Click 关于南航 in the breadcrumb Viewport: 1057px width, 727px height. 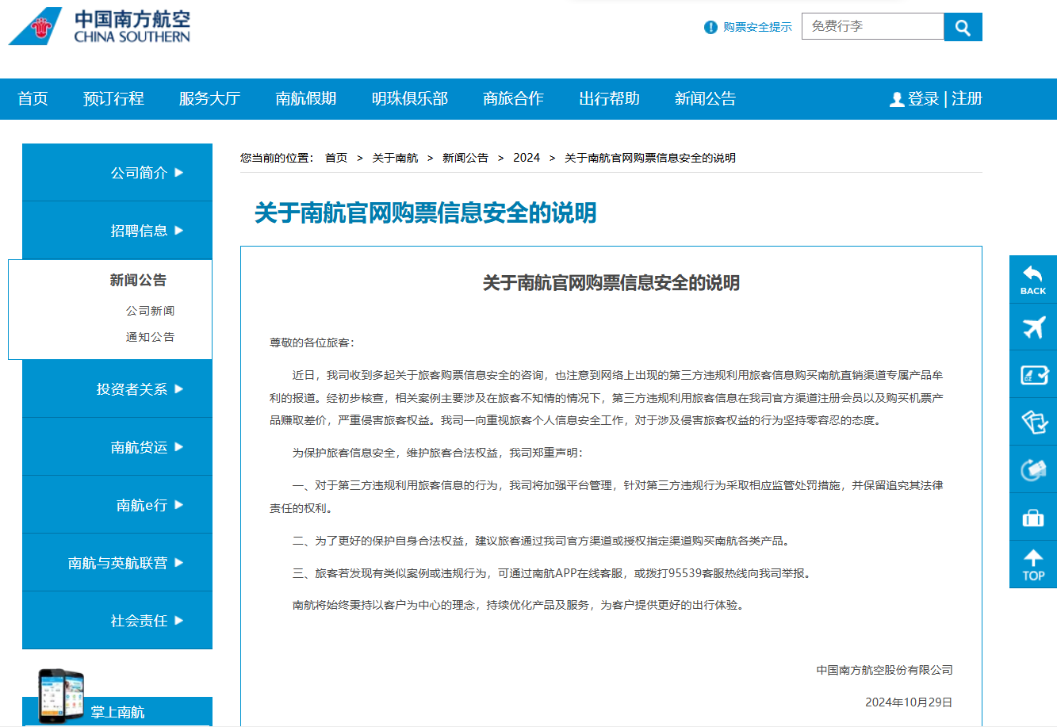click(x=395, y=158)
